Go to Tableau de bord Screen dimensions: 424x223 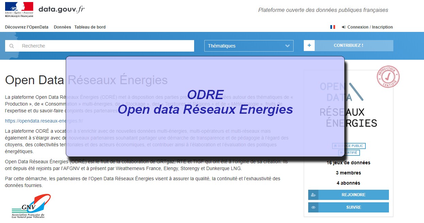click(x=90, y=27)
